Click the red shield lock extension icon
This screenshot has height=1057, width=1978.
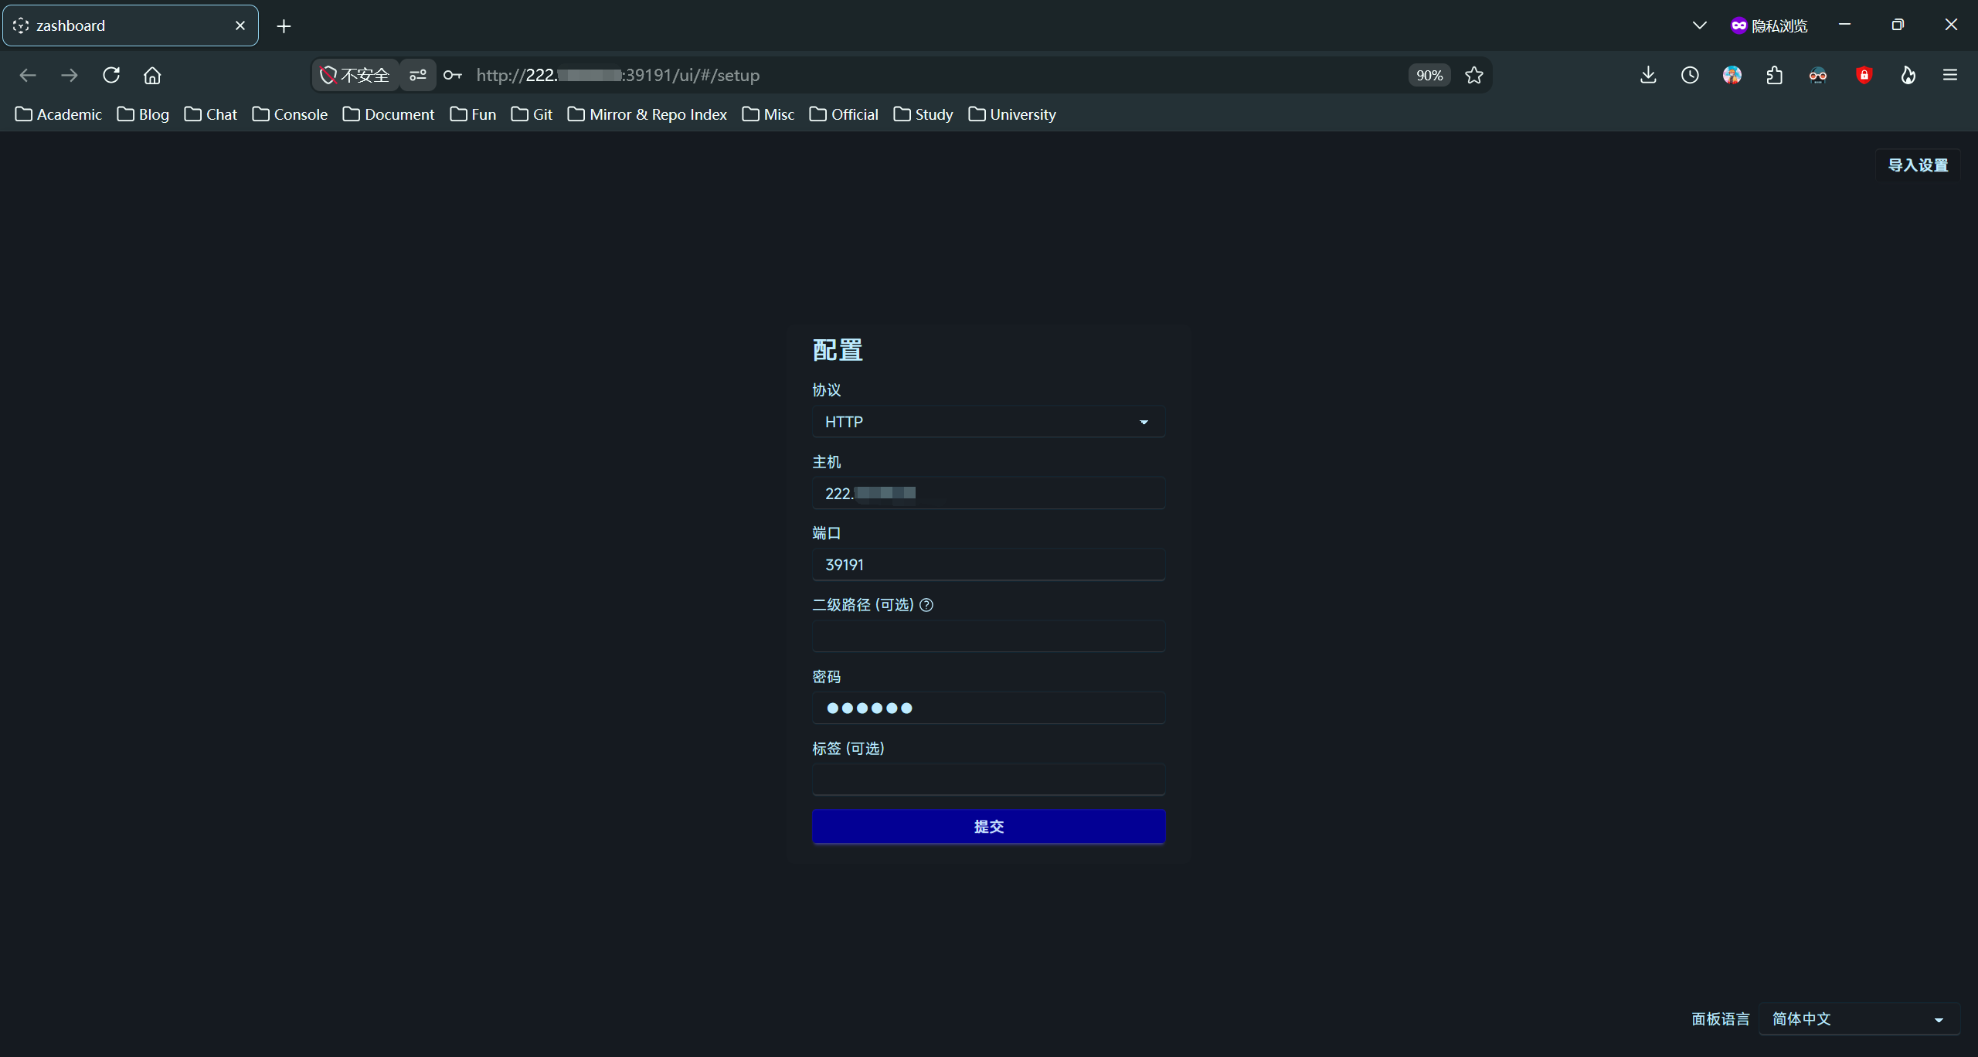click(1864, 75)
